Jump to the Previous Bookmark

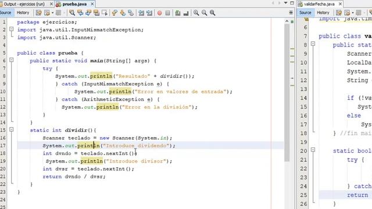click(x=115, y=13)
